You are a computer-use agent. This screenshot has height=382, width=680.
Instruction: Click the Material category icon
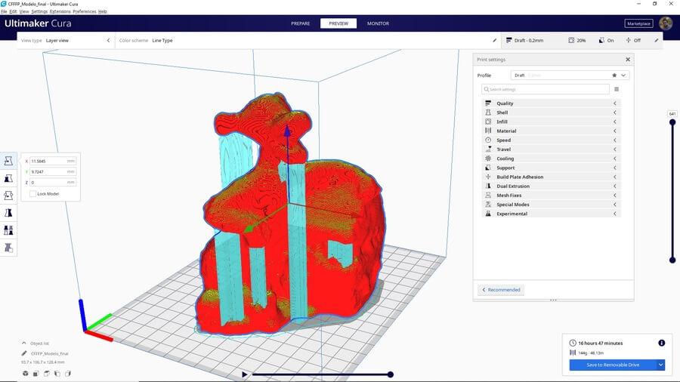coord(488,131)
